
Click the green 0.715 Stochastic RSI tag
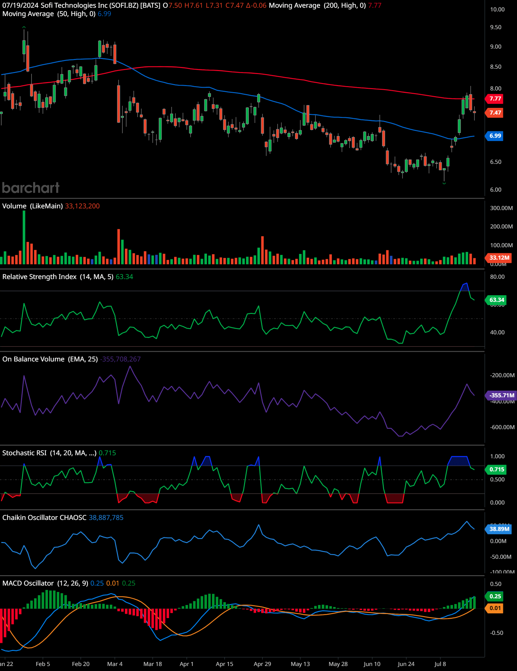496,469
